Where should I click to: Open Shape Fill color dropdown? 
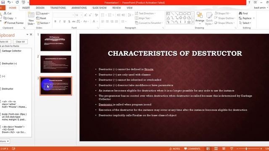tap(222, 13)
